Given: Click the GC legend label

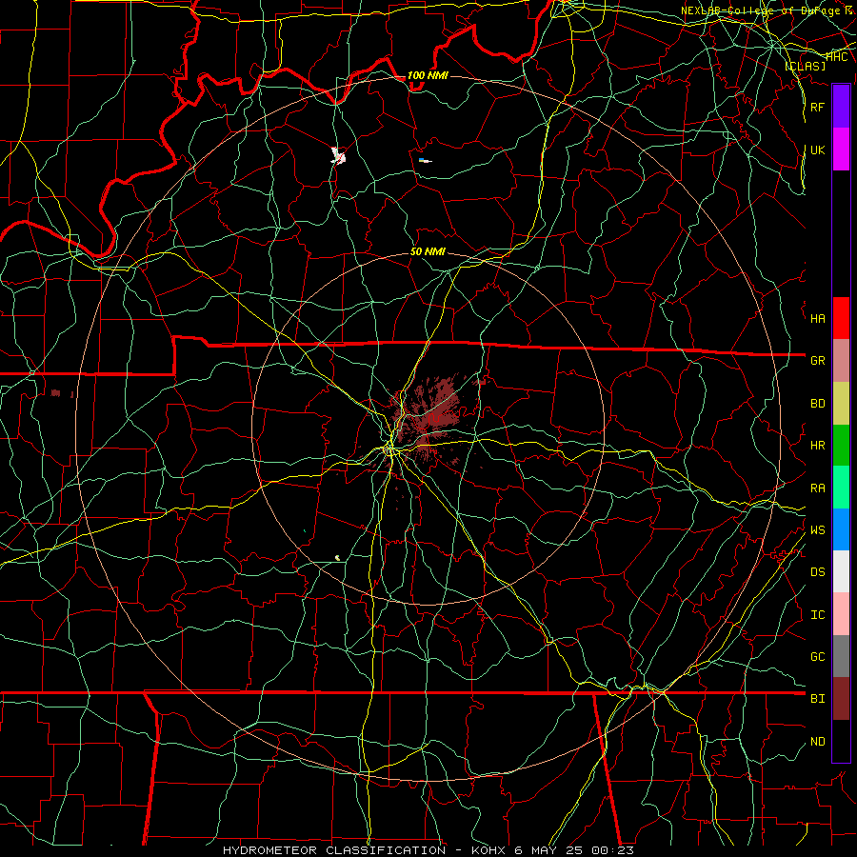Looking at the screenshot, I should tap(817, 657).
